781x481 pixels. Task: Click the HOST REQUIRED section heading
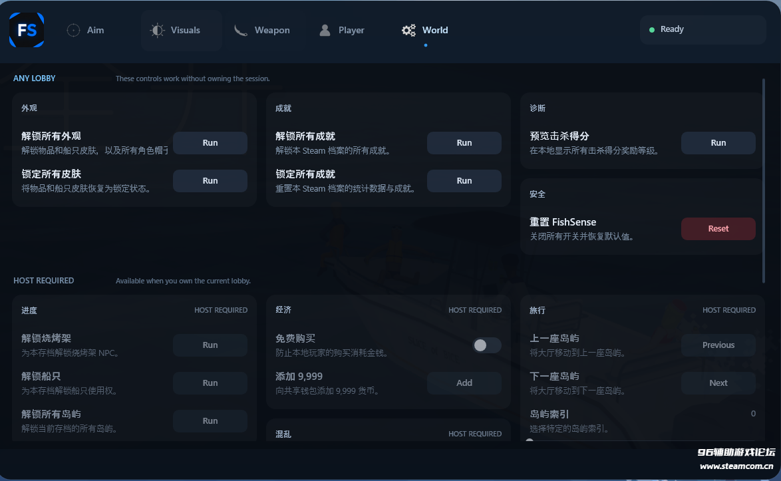[x=44, y=281]
